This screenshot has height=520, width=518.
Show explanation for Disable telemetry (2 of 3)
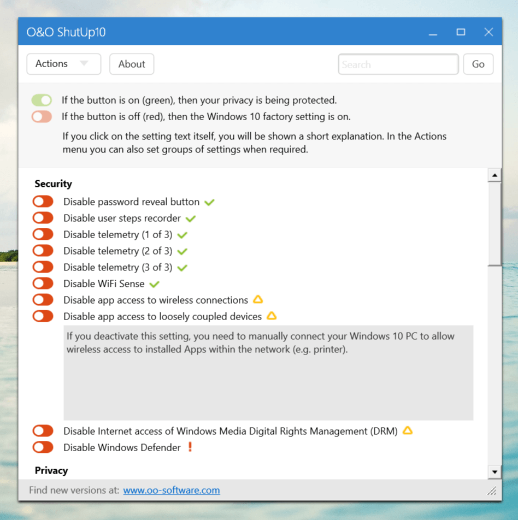[x=118, y=251]
